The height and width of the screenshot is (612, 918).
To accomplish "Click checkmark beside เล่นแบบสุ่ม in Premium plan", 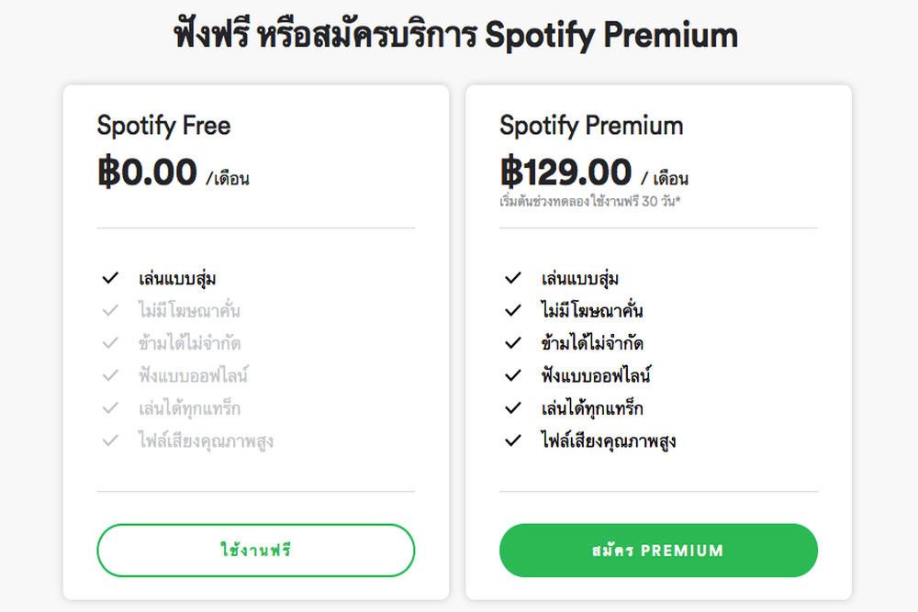I will pyautogui.click(x=513, y=278).
